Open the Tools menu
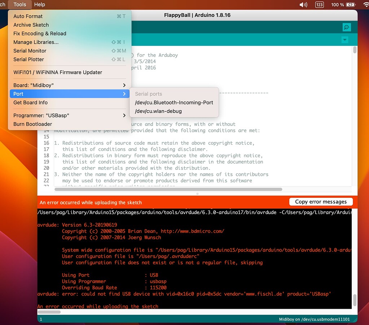Image resolution: width=369 pixels, height=325 pixels. 20,4
